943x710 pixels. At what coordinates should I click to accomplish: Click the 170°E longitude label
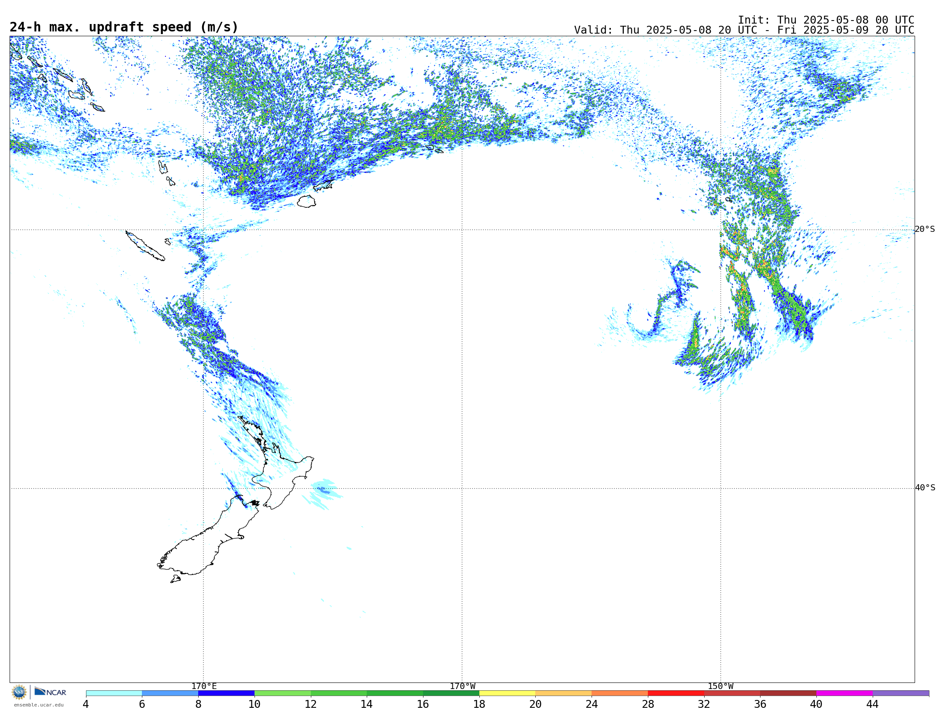tap(204, 686)
